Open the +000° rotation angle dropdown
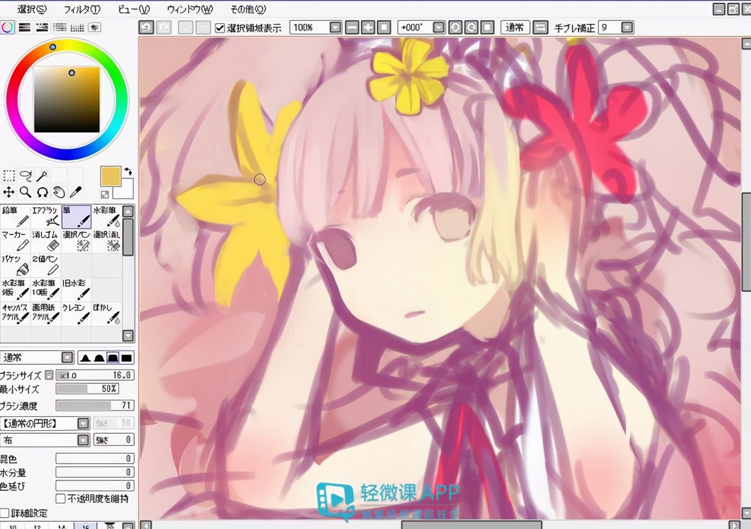751x529 pixels. pos(439,27)
